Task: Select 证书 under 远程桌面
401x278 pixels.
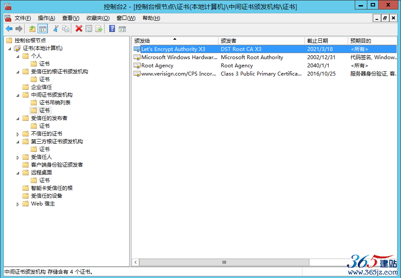Action: (44, 180)
